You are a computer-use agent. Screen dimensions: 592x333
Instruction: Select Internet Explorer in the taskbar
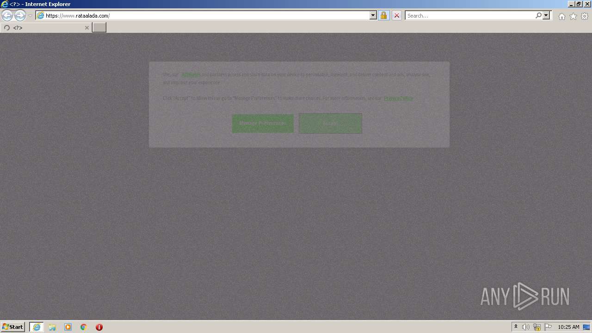(37, 327)
